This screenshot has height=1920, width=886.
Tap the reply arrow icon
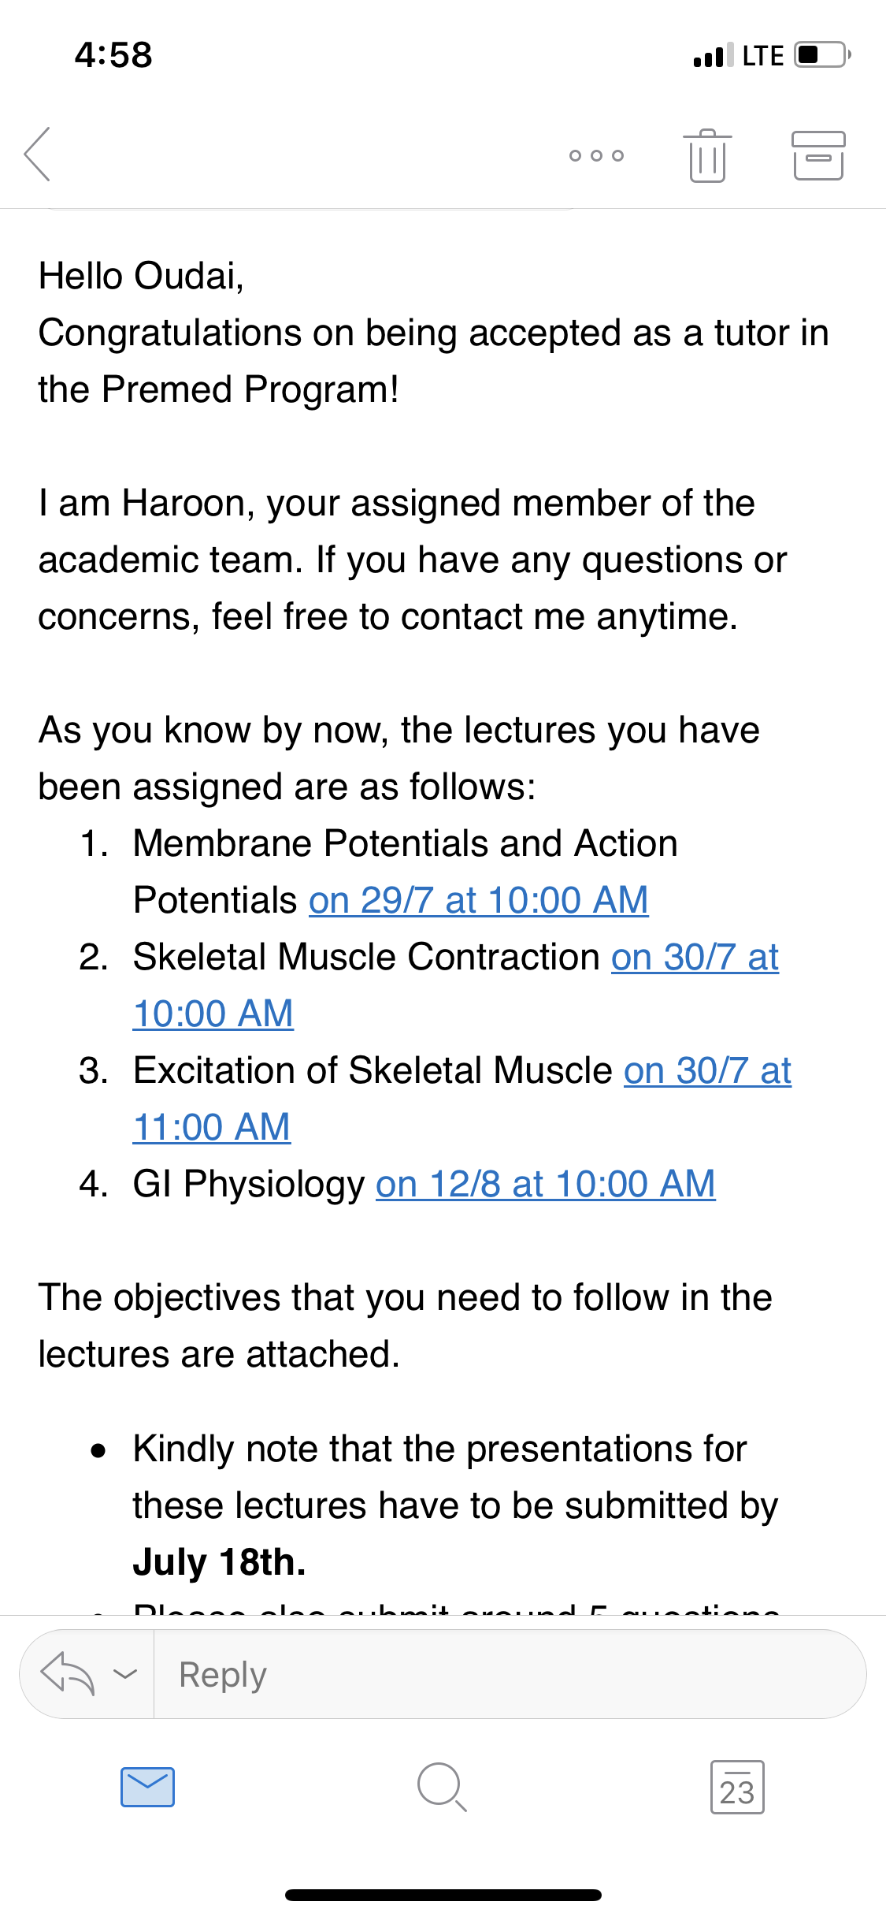(68, 1673)
